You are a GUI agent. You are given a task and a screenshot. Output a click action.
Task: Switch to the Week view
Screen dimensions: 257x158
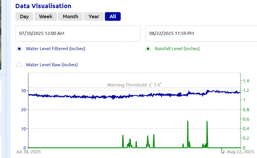45,17
